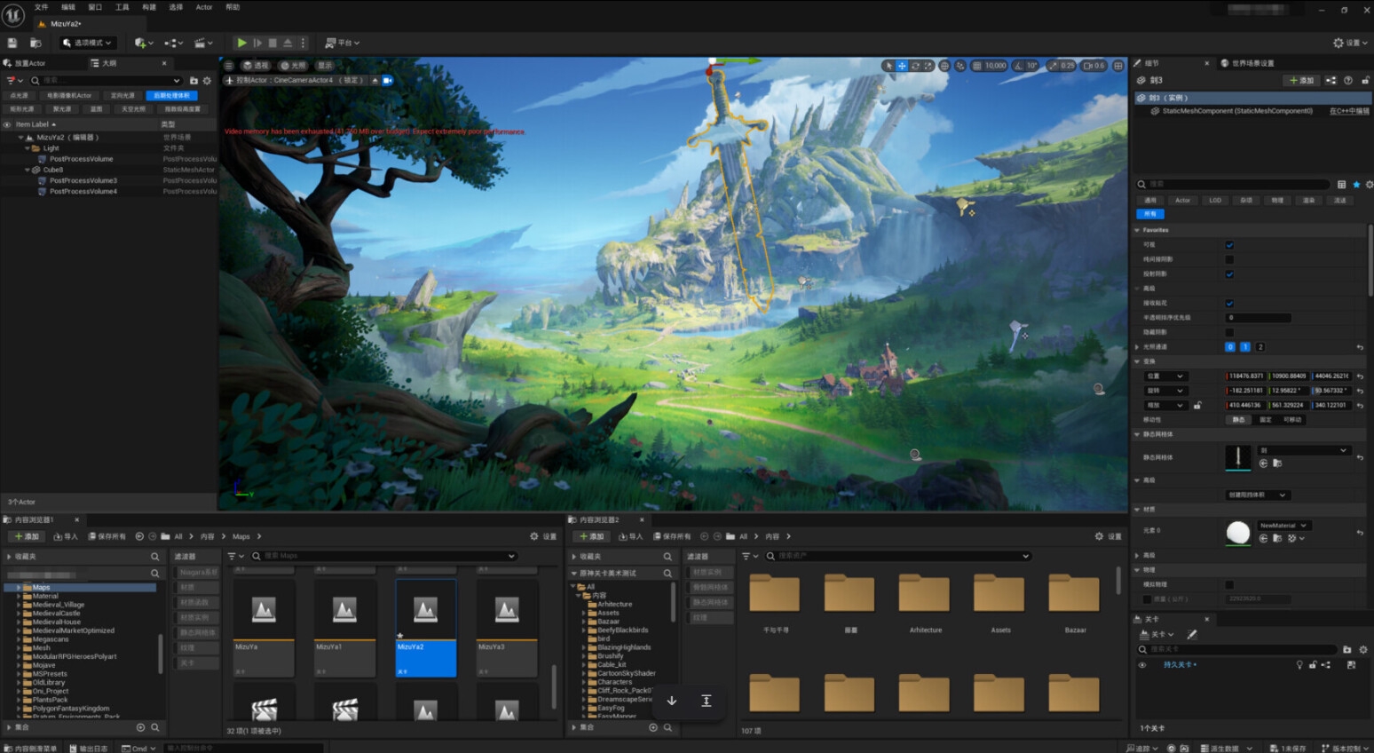Click the 添加 button in Details panel
This screenshot has width=1374, height=753.
point(1301,80)
